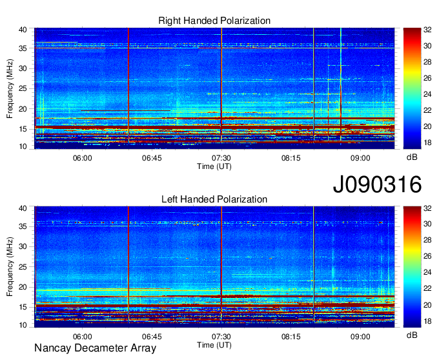
Task: Click the 10 MHz tick on the bottom plot
Action: [x=23, y=325]
